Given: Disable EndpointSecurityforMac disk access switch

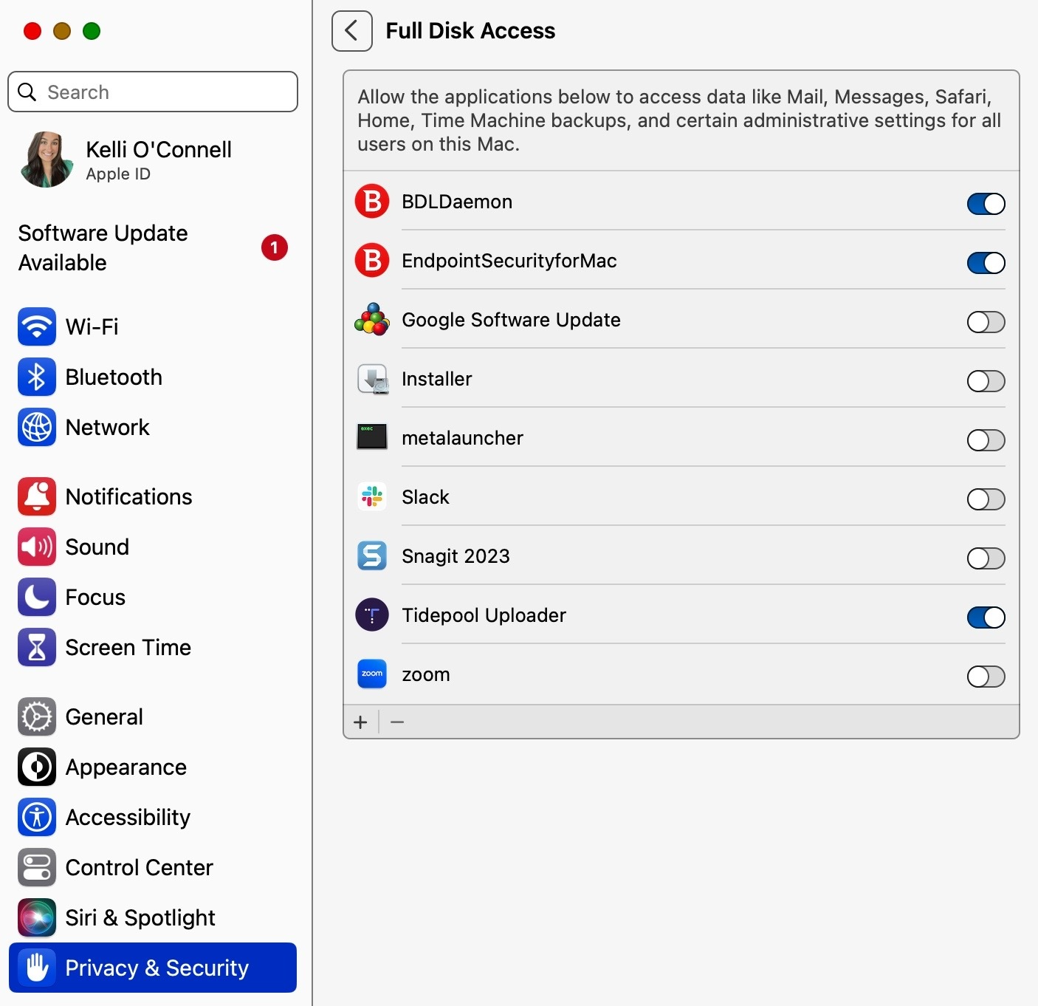Looking at the screenshot, I should 986,263.
